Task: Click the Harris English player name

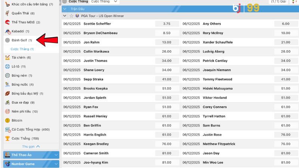Action: click(95, 135)
